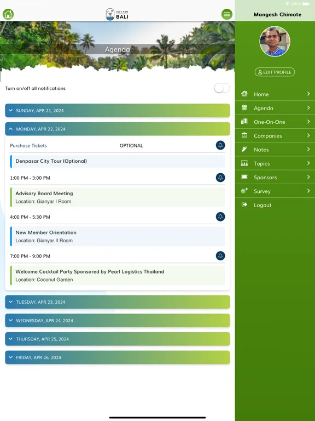Screen dimensions: 315x421
Task: Click chevron arrow next to Home
Action: [308, 94]
